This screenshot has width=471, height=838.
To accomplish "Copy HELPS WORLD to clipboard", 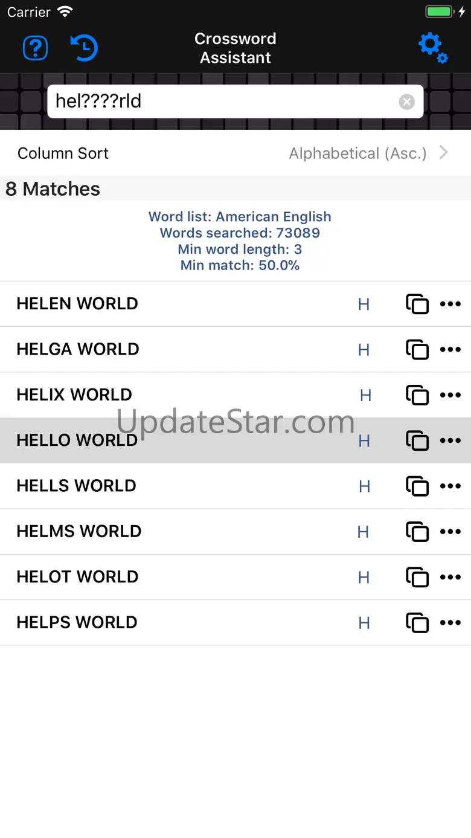I will point(417,623).
